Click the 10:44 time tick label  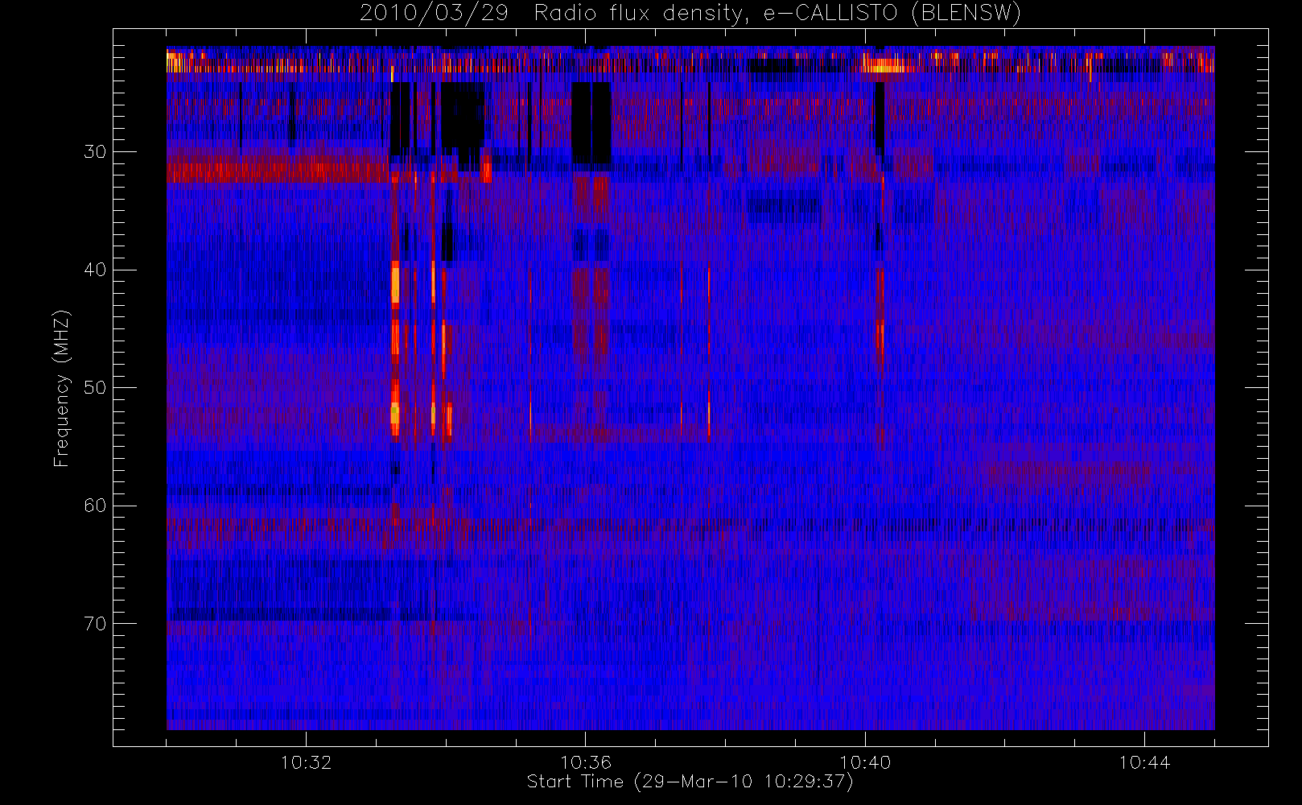[x=1144, y=762]
